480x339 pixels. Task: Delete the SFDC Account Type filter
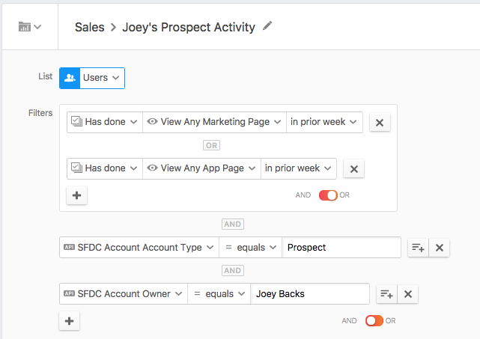pos(440,248)
